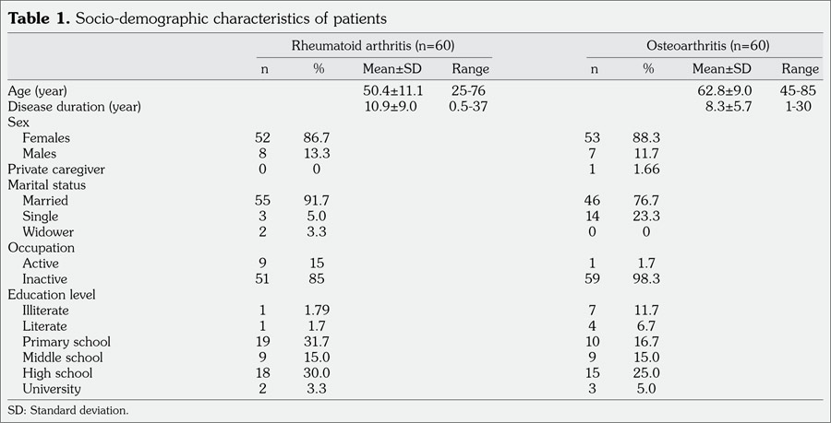Click the 98.3 percent Inactive value
Viewport: 831px width, 423px height.
click(648, 278)
